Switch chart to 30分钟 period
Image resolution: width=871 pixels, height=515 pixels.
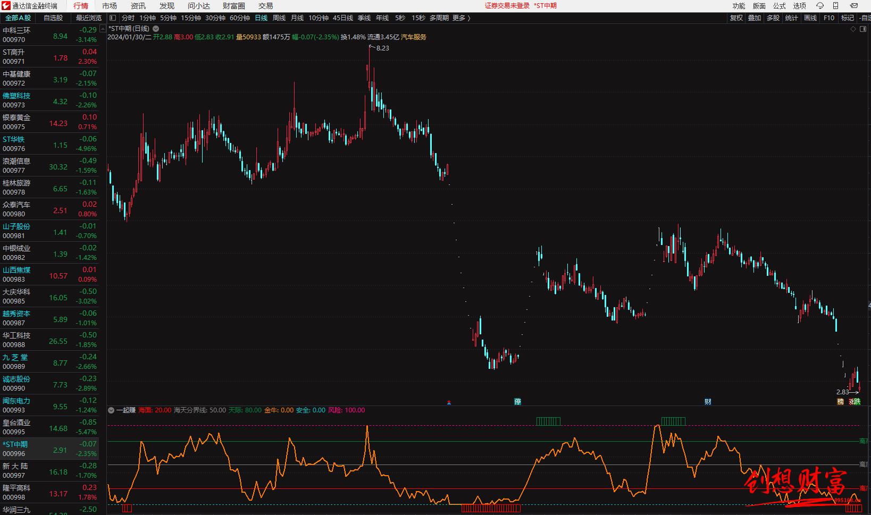[215, 18]
